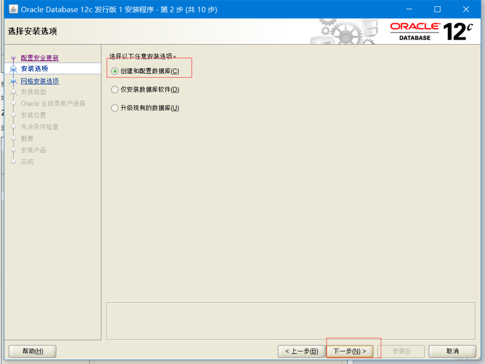Click the 先决条件检查 step node

(x=40, y=127)
